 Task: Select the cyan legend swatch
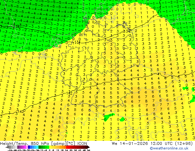(x=37, y=147)
